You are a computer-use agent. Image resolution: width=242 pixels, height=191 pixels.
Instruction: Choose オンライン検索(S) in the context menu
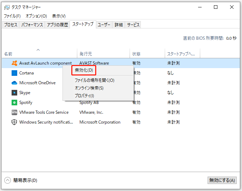pyautogui.click(x=89, y=88)
